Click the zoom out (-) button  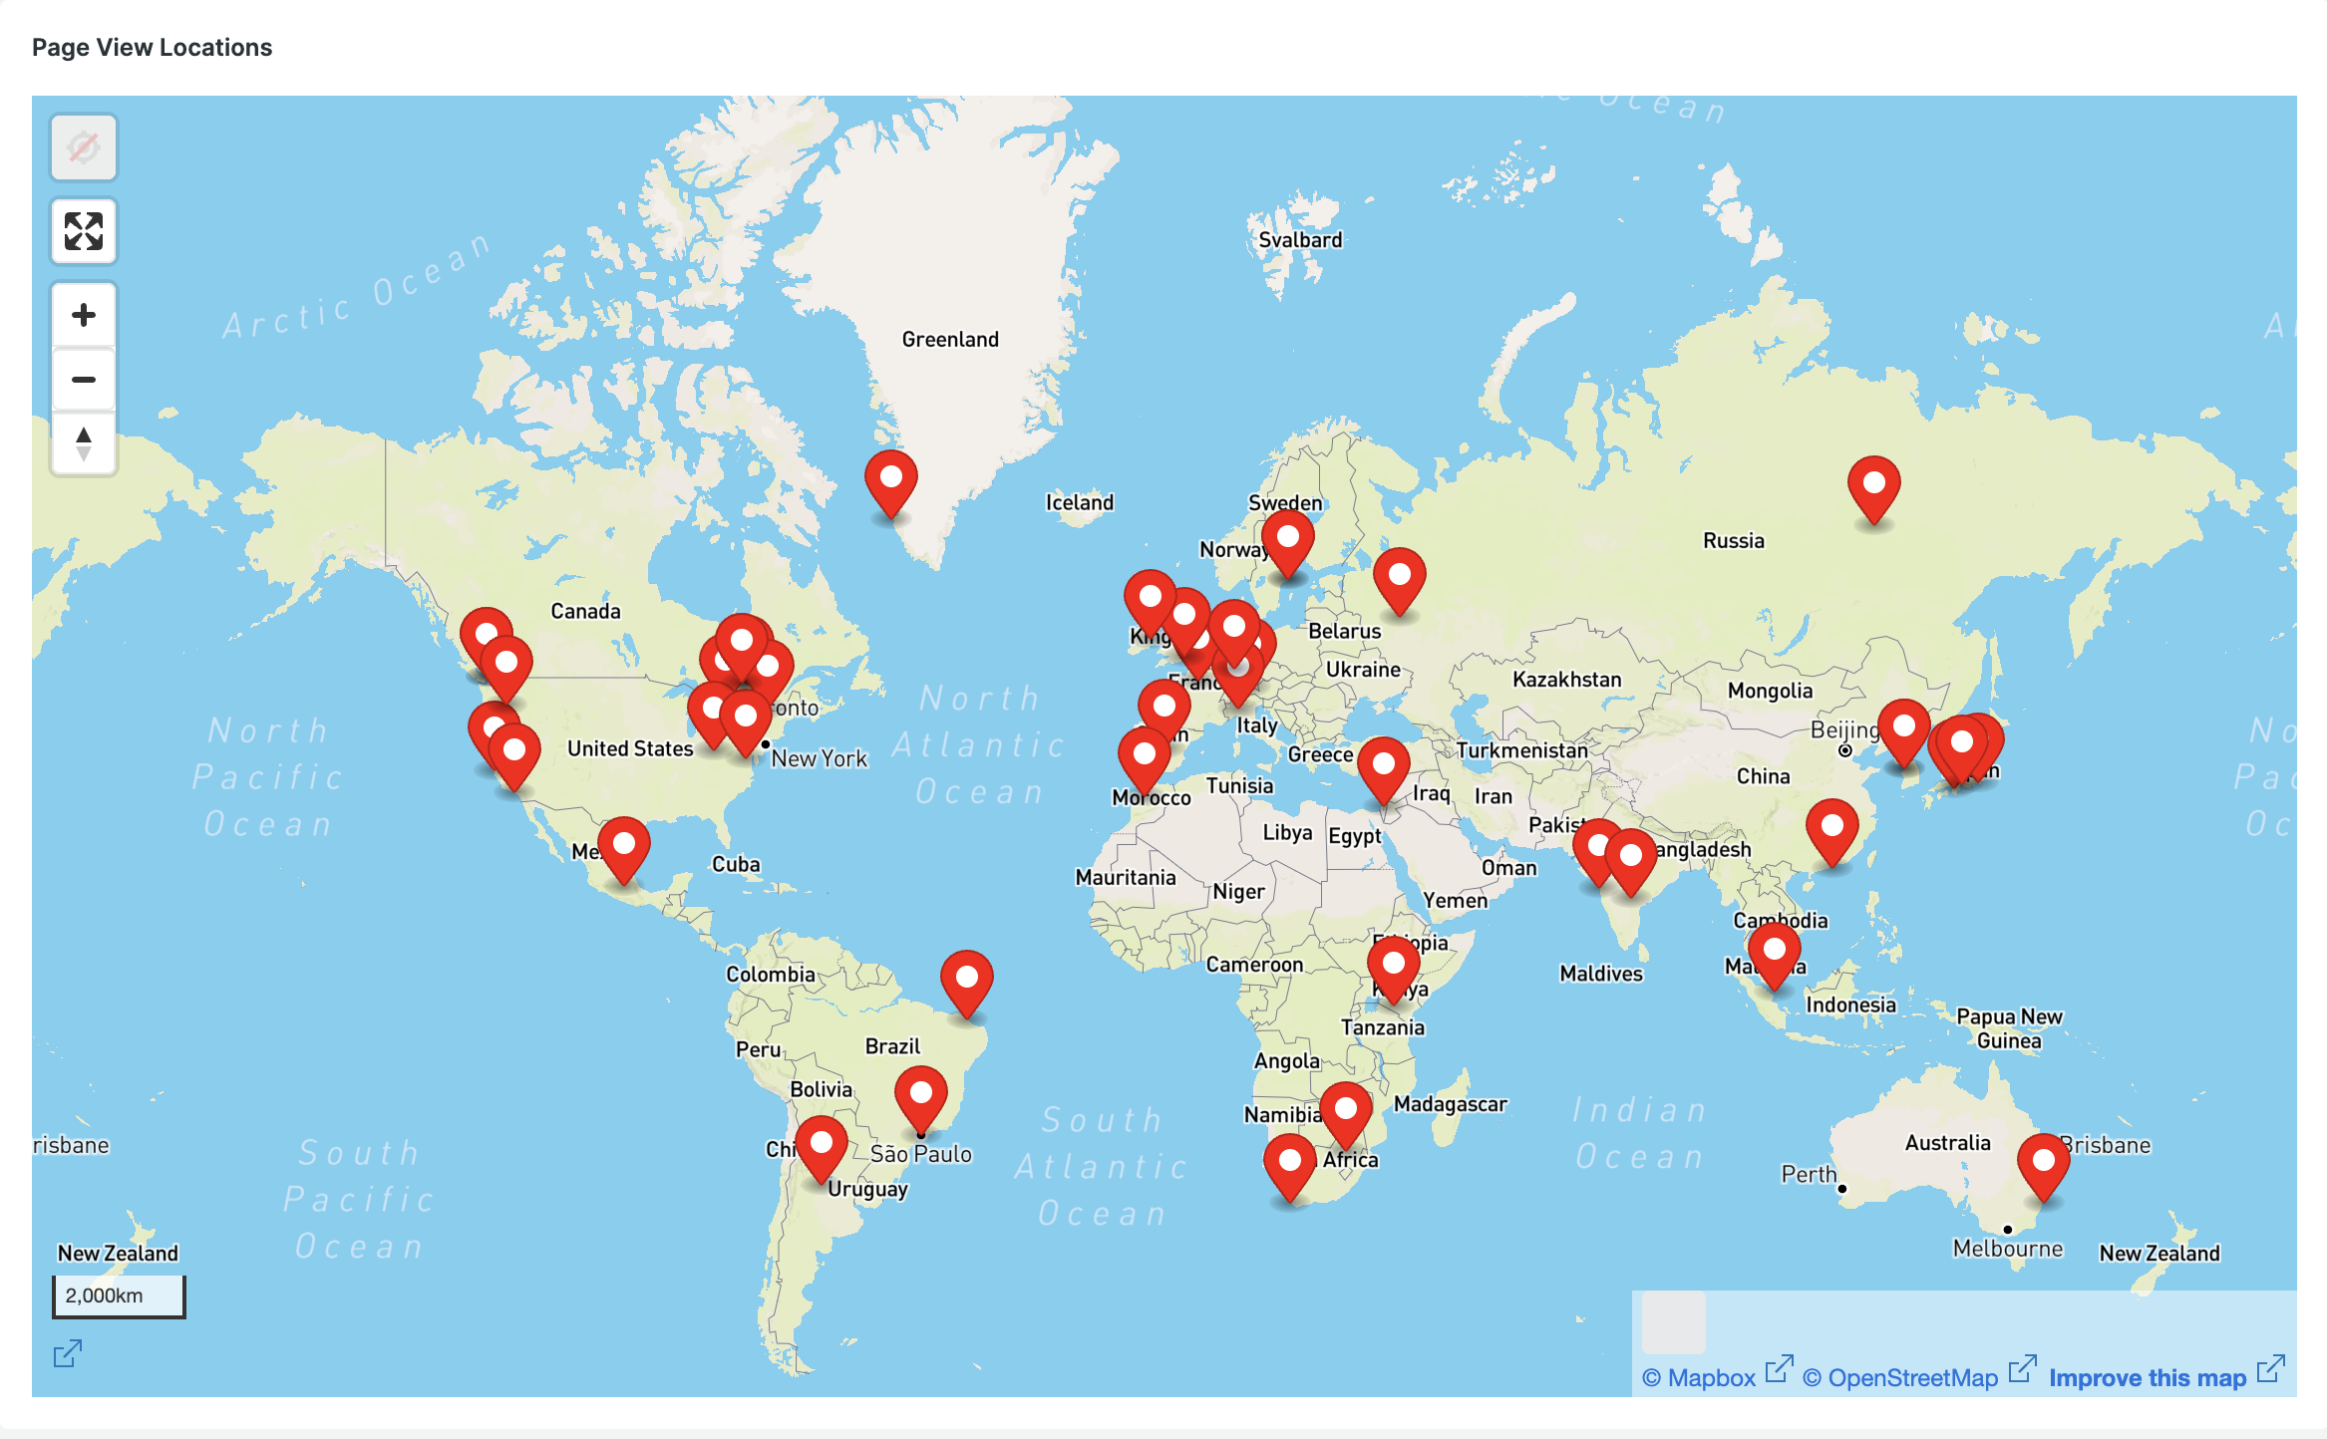[x=82, y=379]
